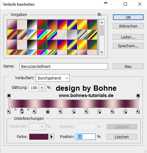
Task: Select the purple color stop below gradient bar
Action: pyautogui.click(x=48, y=111)
